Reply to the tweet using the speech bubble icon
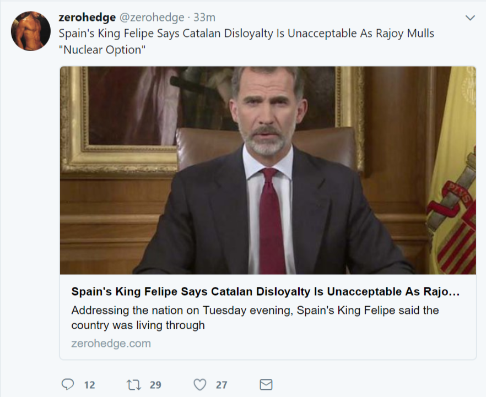The image size is (486, 397). [x=68, y=385]
